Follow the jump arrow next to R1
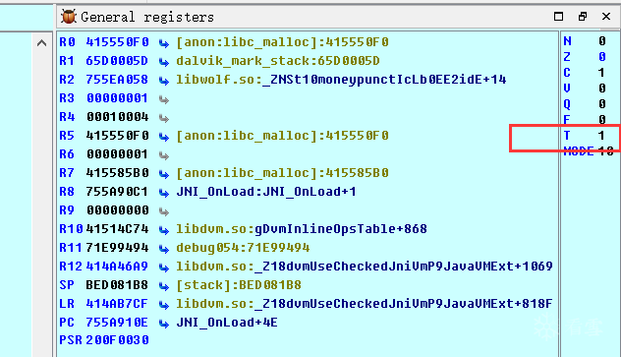 click(x=163, y=61)
